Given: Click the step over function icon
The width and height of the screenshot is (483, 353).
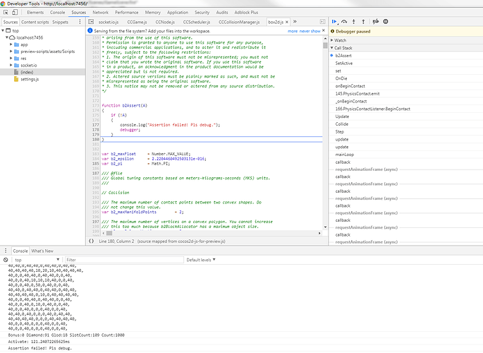Looking at the screenshot, I should [345, 22].
